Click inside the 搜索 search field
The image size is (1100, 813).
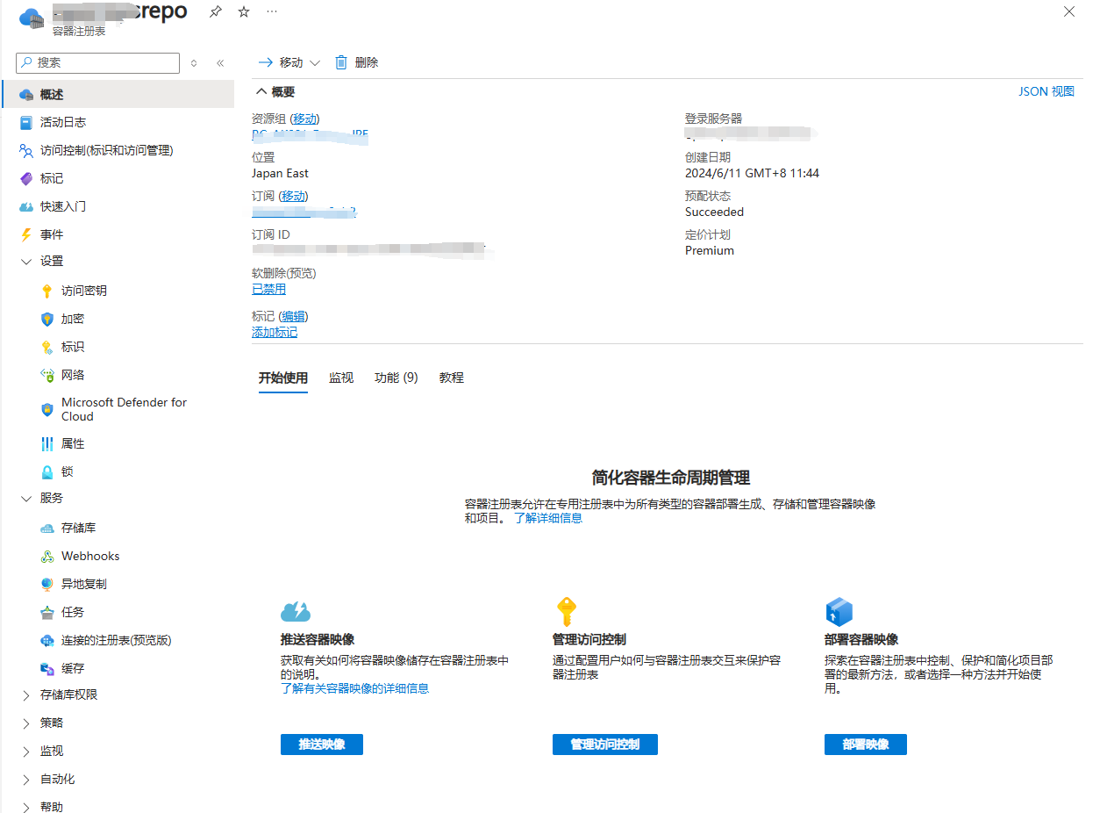tap(96, 62)
